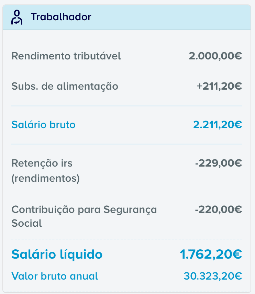255x294 pixels.
Task: Click the +211,20€ meal allowance value
Action: point(219,86)
